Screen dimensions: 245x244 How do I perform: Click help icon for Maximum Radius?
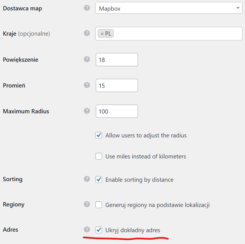click(x=87, y=111)
